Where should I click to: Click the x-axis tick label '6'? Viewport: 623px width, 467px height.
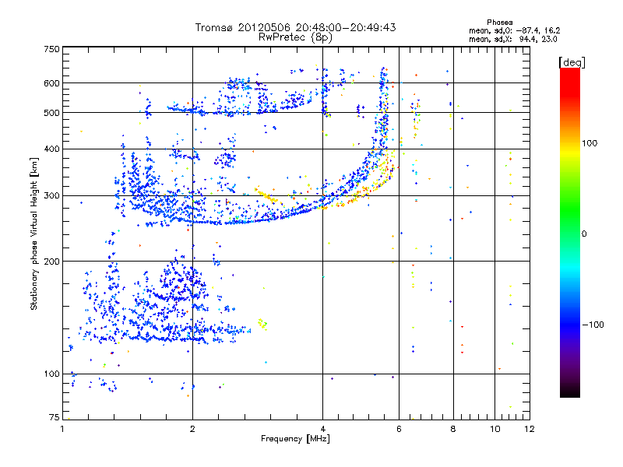[x=399, y=429]
